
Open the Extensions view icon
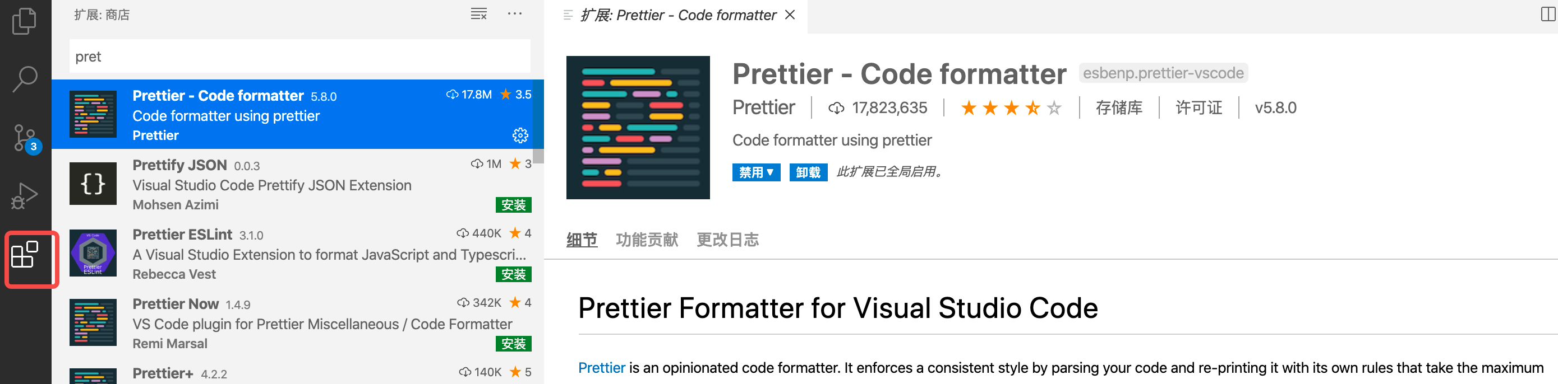point(25,254)
